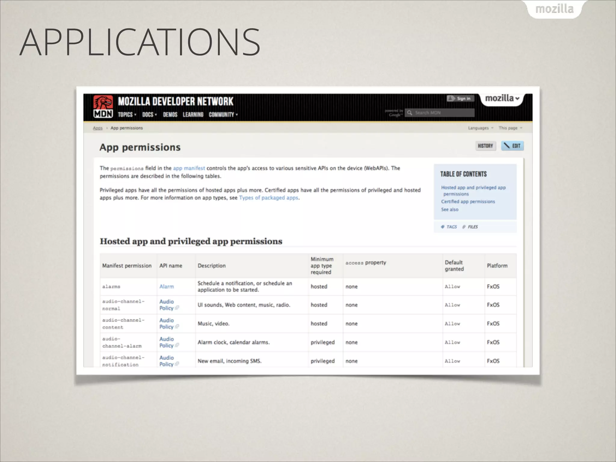Click 'UI sounds, Web content, music, radio.' cell
Viewport: 616px width, 462px height.
pos(252,305)
